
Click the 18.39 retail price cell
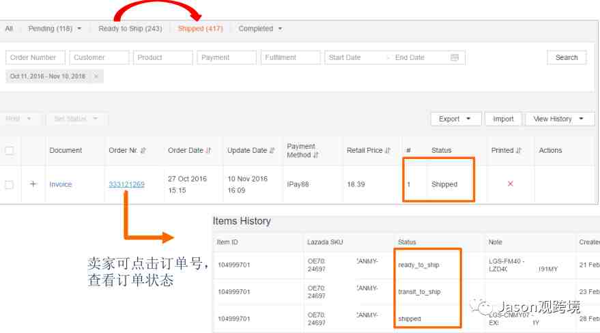tap(356, 184)
